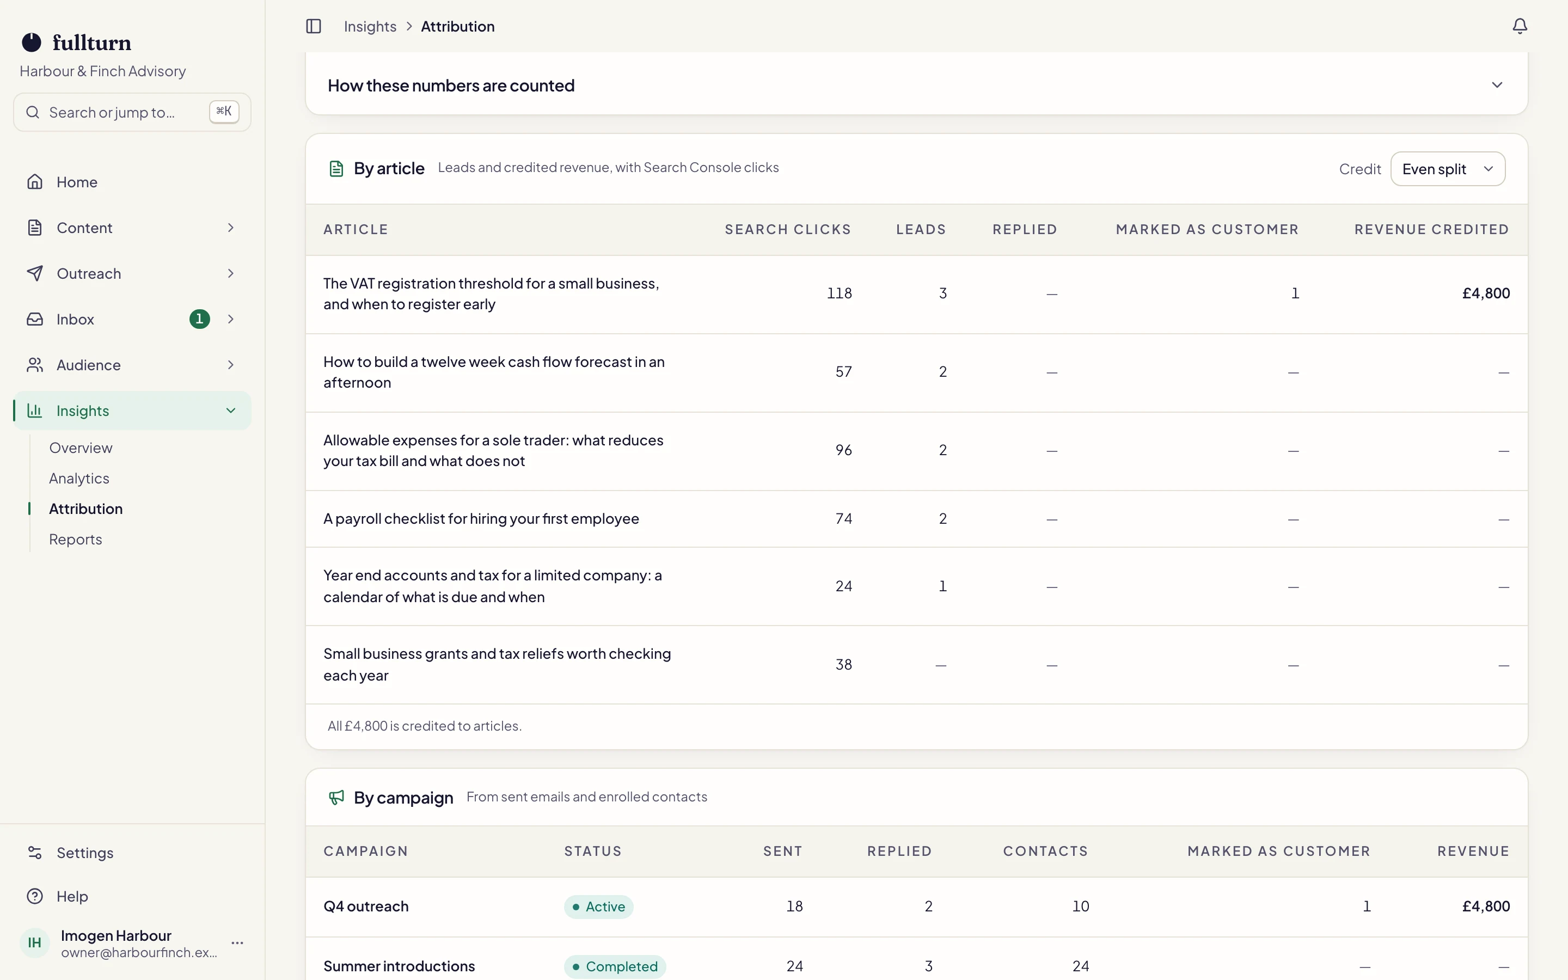Open the payroll checklist article row

[916, 518]
